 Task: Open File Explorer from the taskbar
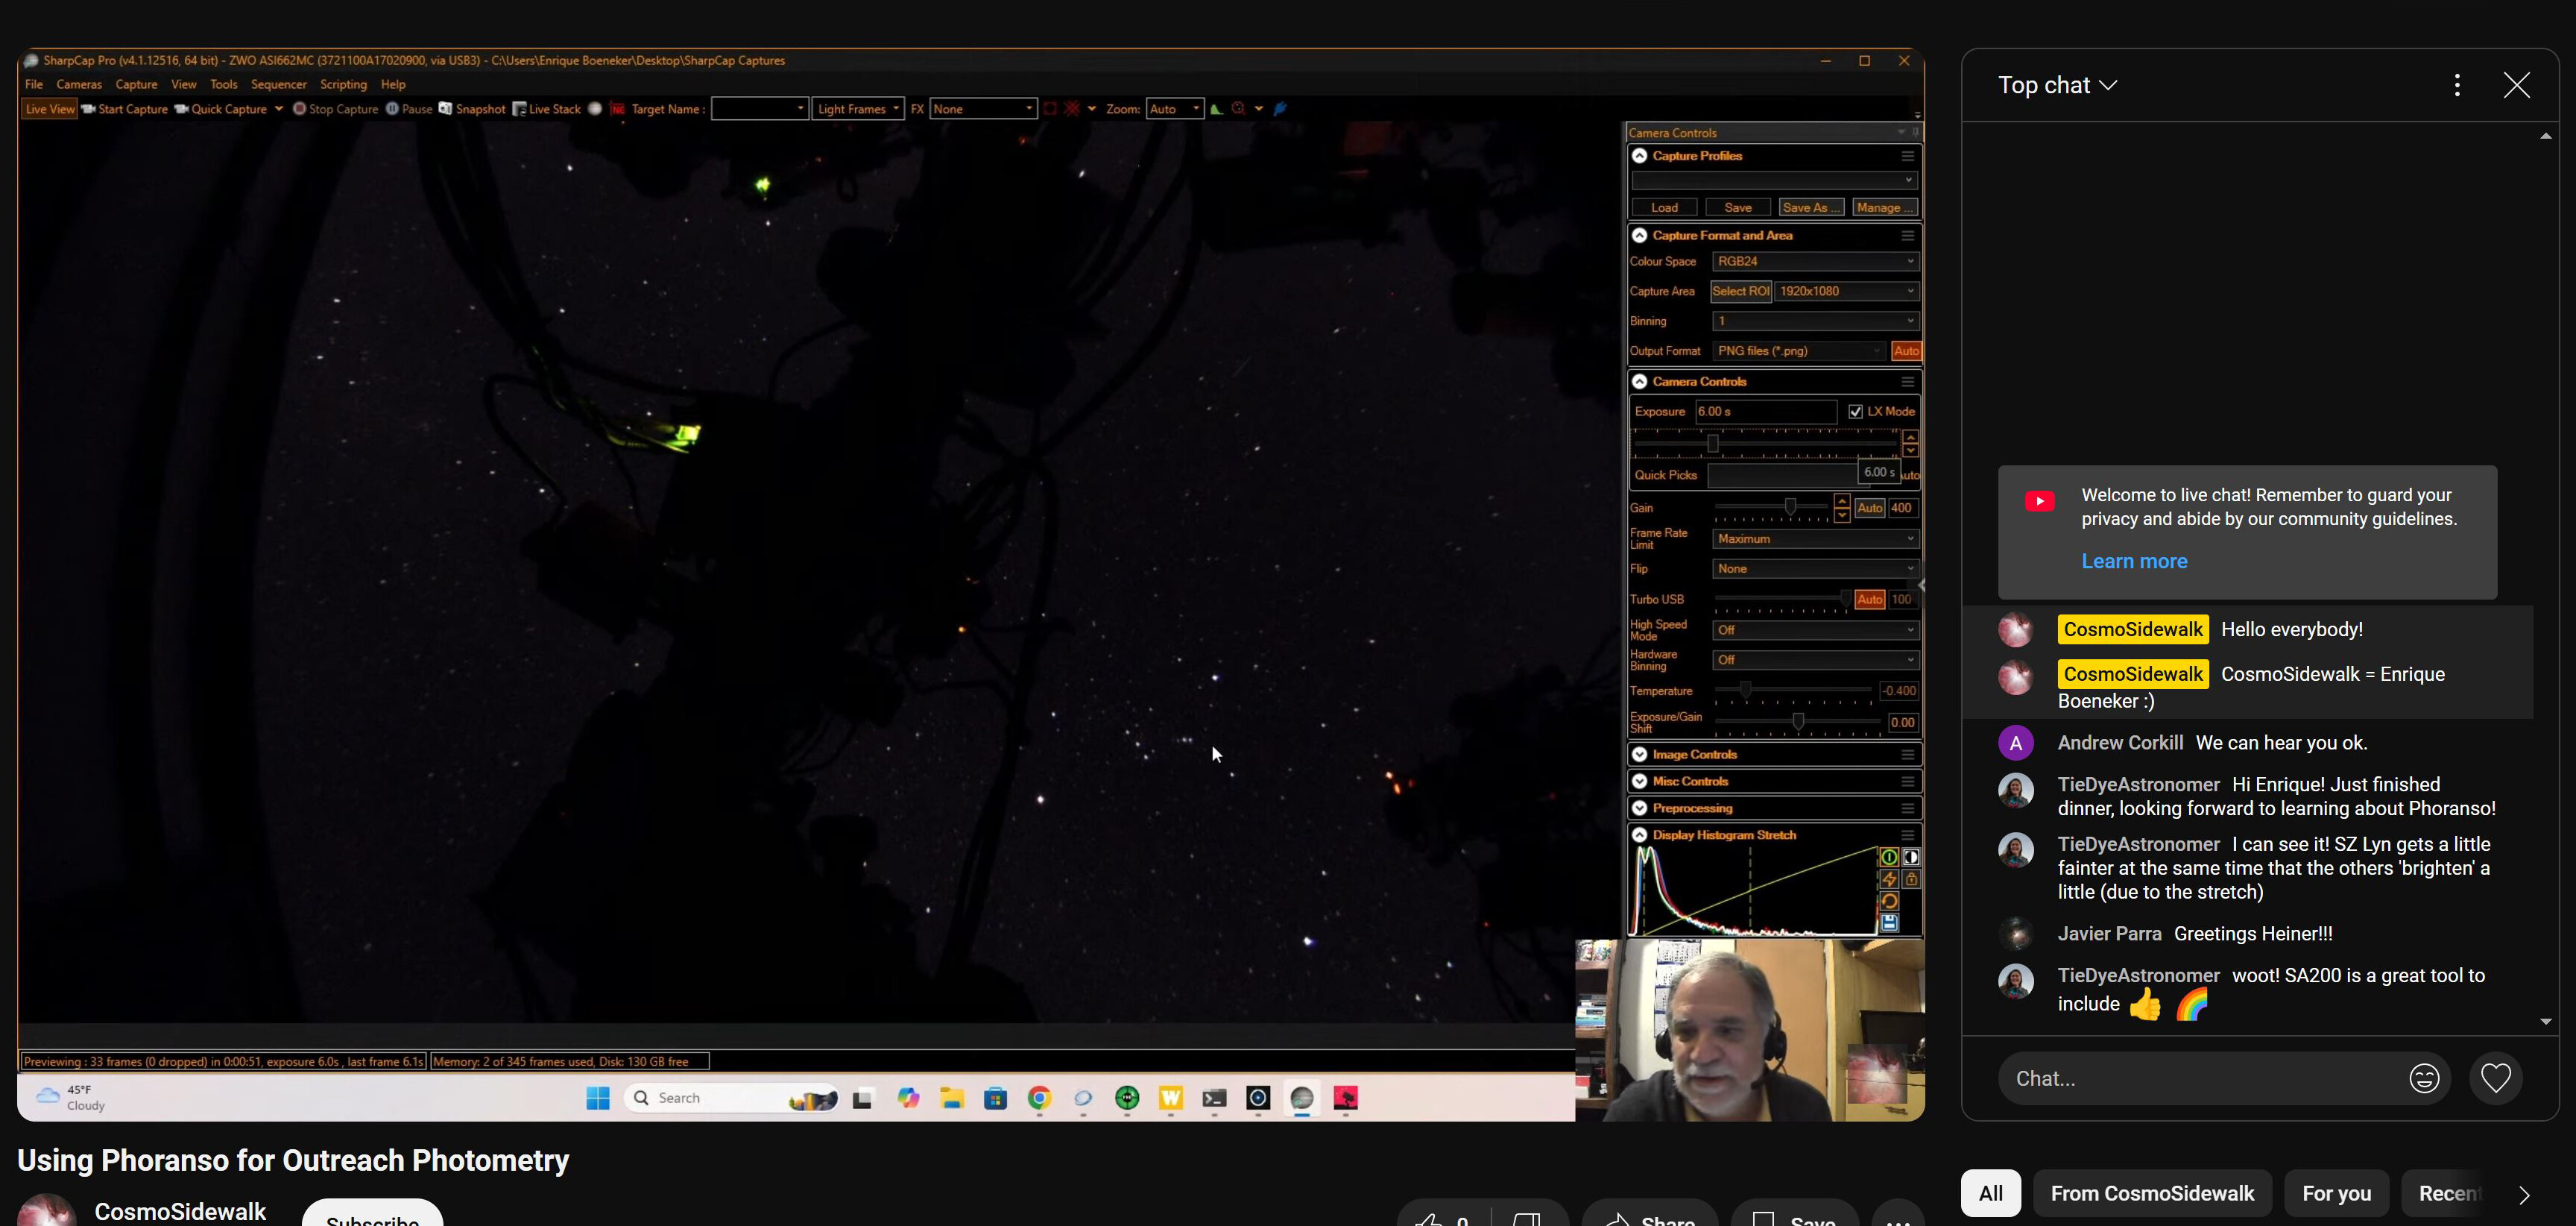point(951,1098)
